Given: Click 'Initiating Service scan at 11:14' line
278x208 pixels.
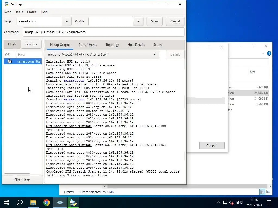Looking at the screenshot, I should [x=76, y=175].
